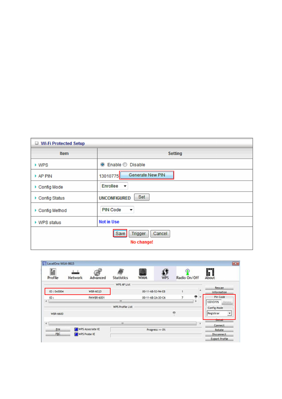Click the Progress bar showing 0%
Image resolution: width=282 pixels, height=399 pixels.
click(156, 330)
